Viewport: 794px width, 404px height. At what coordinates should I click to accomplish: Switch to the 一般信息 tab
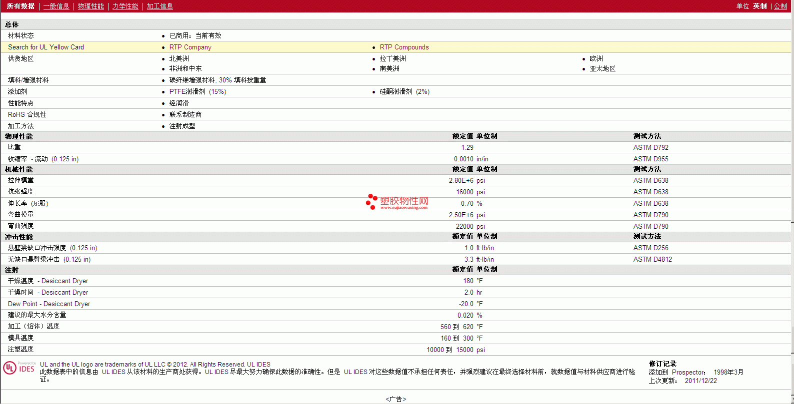click(56, 6)
